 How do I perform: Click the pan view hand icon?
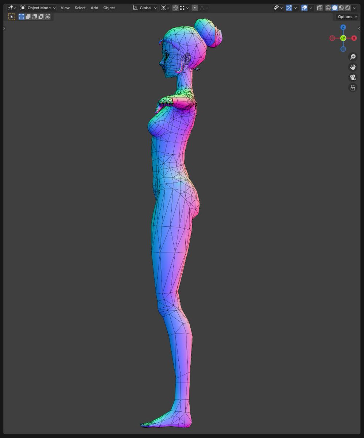[353, 67]
